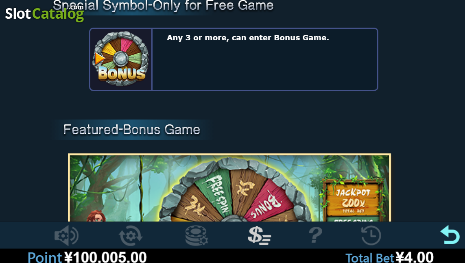465x263 pixels.
Task: Click the Bonus wheel symbol icon
Action: [121, 59]
